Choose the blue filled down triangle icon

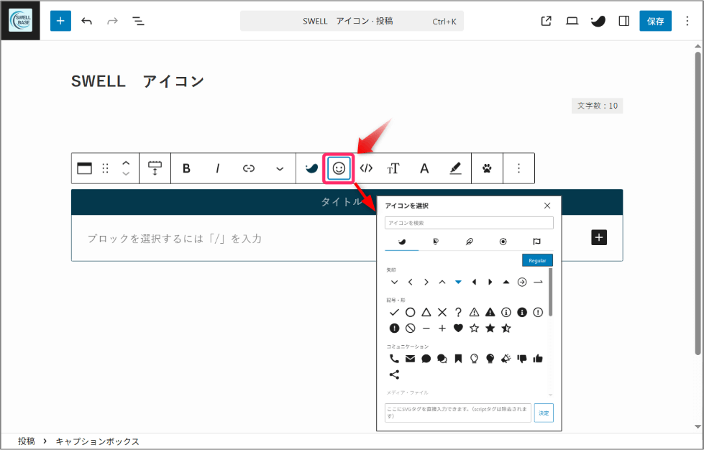click(x=458, y=283)
